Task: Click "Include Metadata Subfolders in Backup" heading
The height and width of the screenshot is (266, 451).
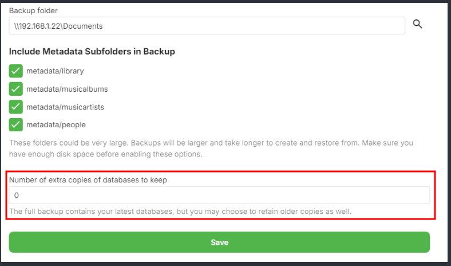Action: click(x=92, y=52)
